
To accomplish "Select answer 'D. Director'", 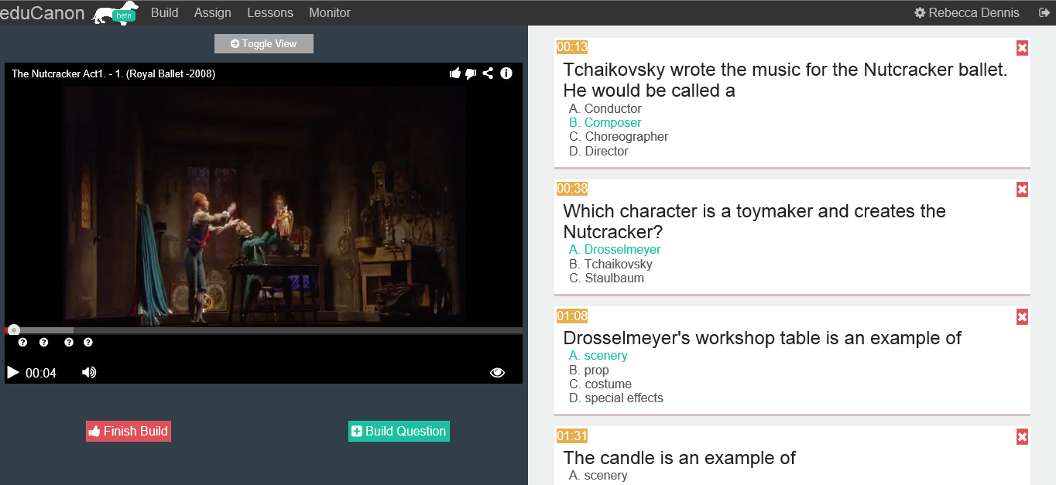I will (x=598, y=151).
